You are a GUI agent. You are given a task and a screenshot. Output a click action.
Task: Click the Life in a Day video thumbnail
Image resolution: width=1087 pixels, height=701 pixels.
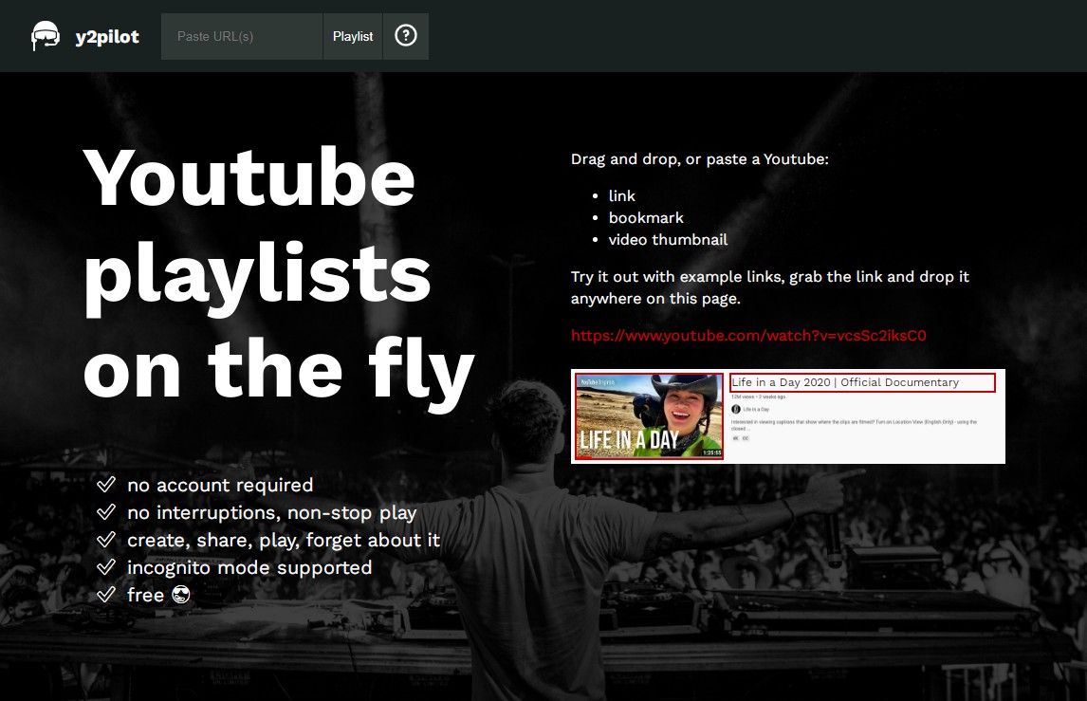648,417
